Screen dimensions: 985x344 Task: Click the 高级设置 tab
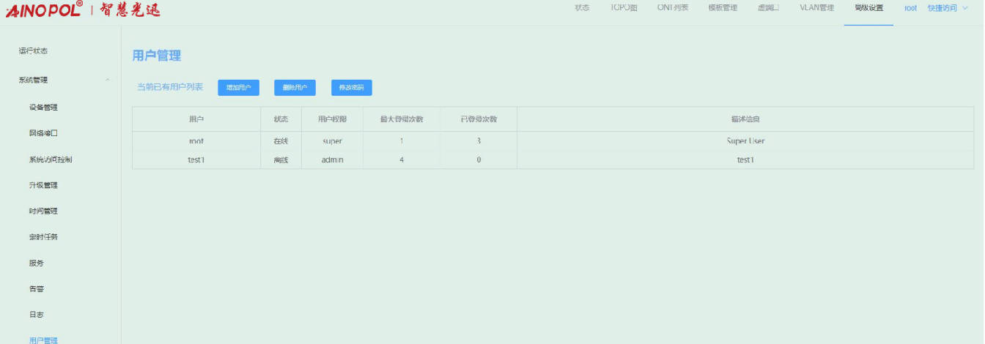[x=868, y=8]
